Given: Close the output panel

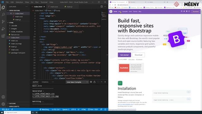Looking at the screenshot, I should [x=105, y=82].
